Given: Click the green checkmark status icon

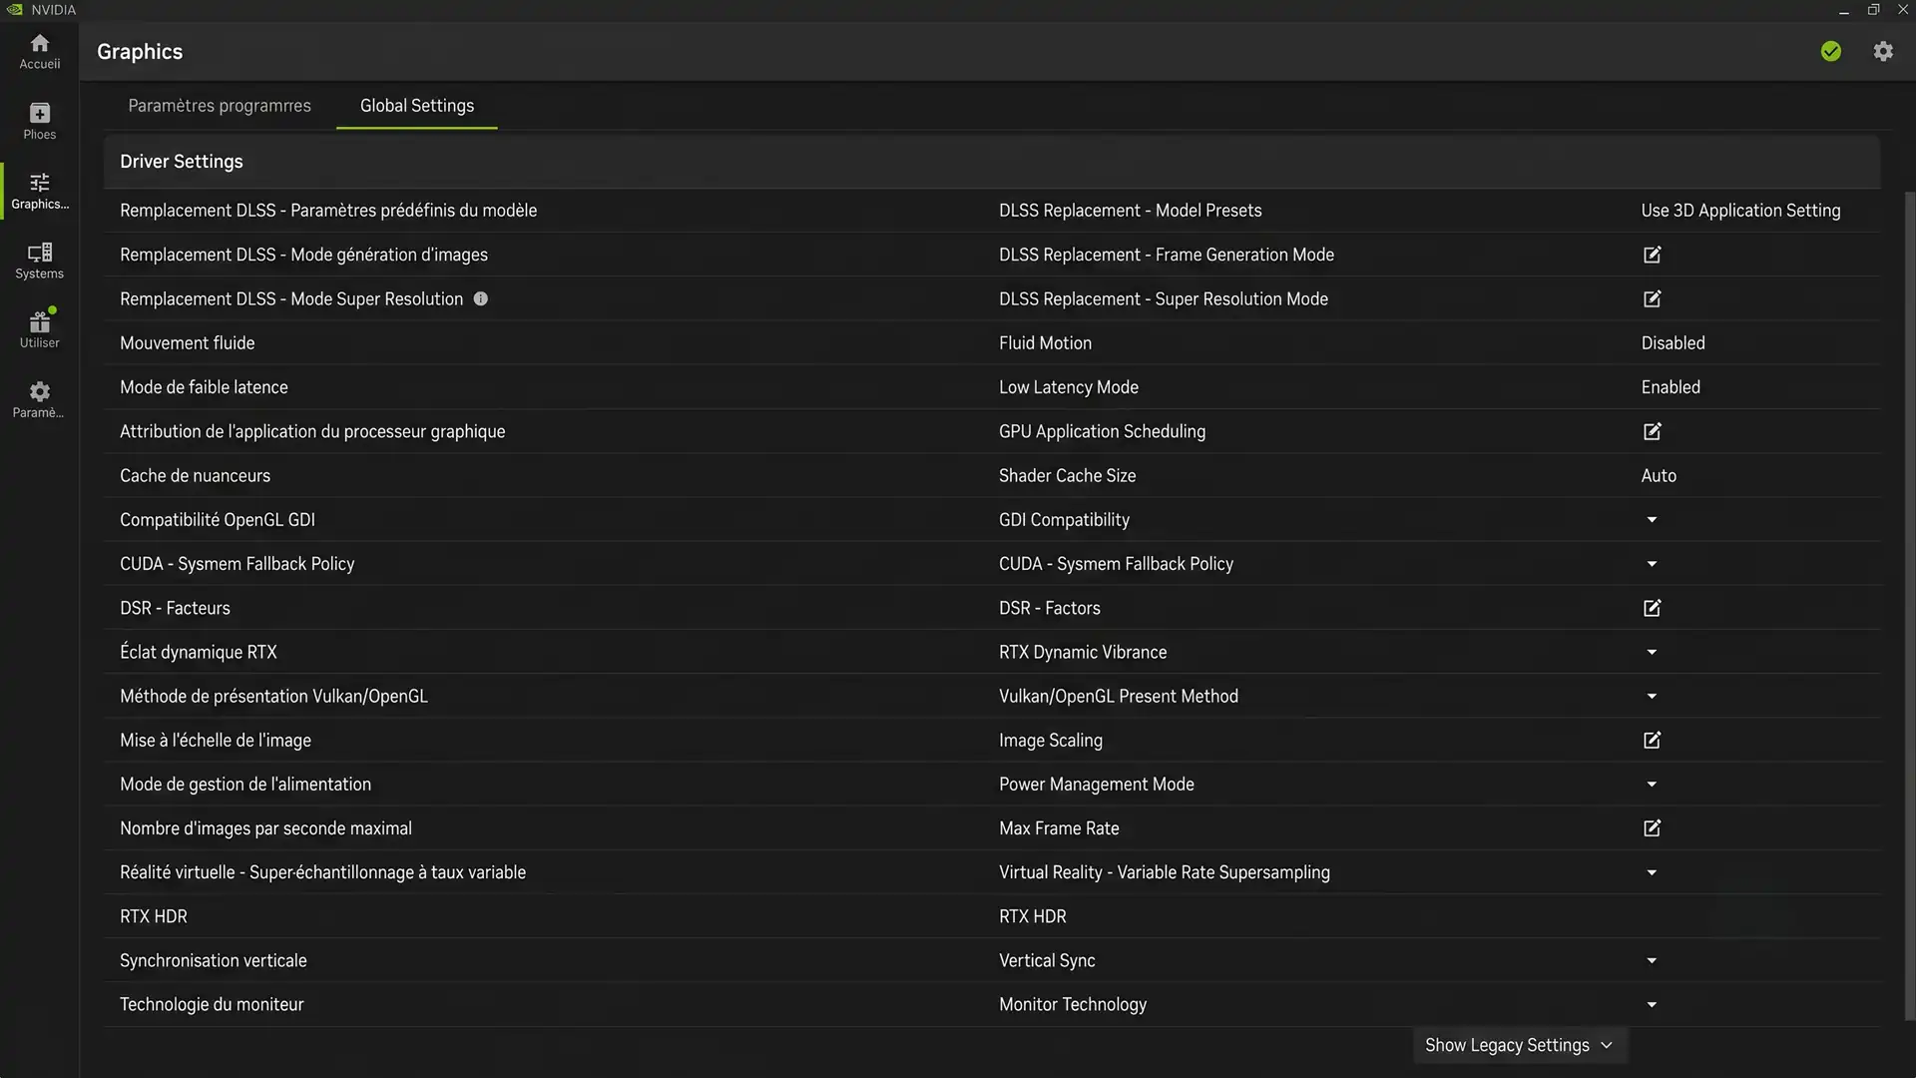Looking at the screenshot, I should 1830,51.
